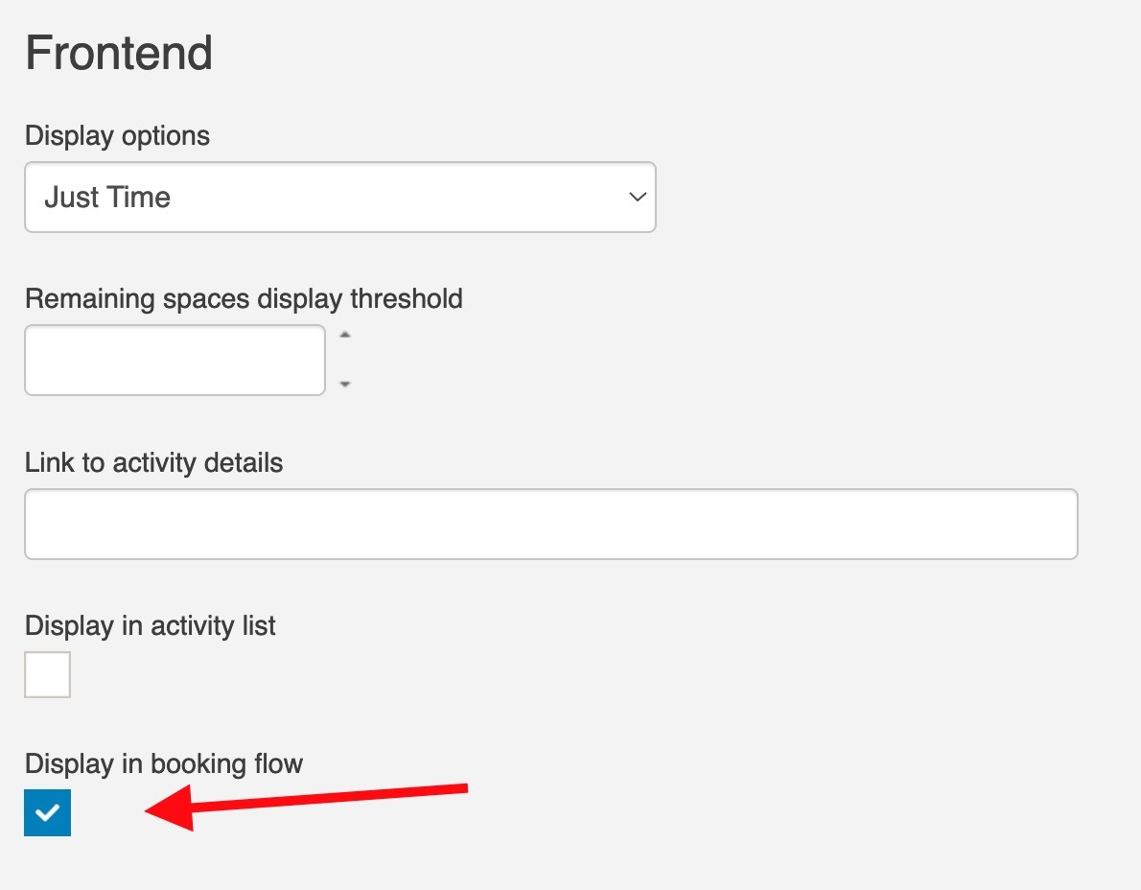The width and height of the screenshot is (1141, 890).
Task: Increase threshold with the up stepper arrow
Action: click(345, 335)
